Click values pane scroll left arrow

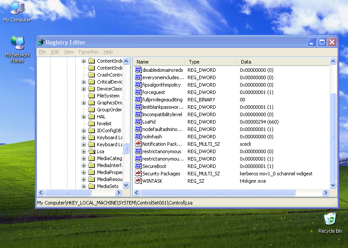click(137, 192)
